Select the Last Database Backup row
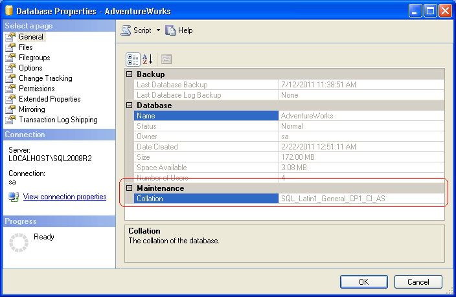The height and width of the screenshot is (297, 456). (289, 85)
